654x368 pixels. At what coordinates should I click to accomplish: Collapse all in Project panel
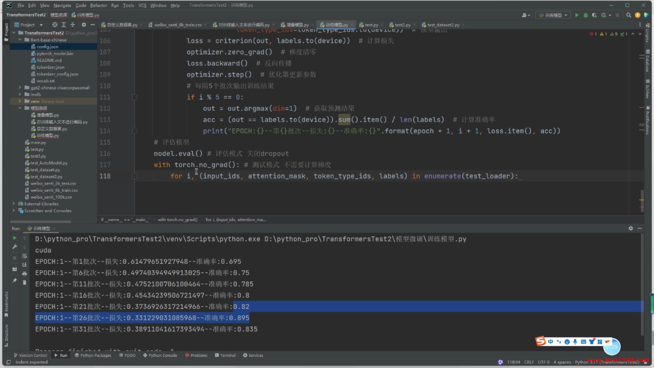click(73, 25)
